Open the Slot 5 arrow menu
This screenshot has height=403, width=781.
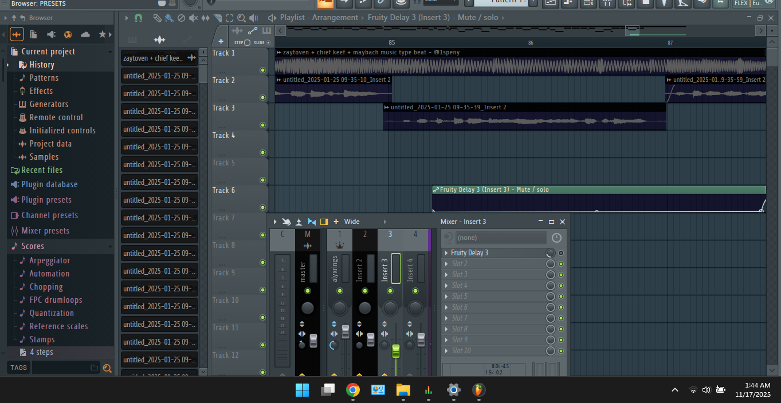click(x=446, y=297)
